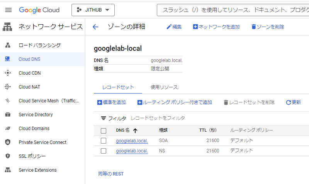Toggle the select-all checkbox in table header

coord(104,130)
